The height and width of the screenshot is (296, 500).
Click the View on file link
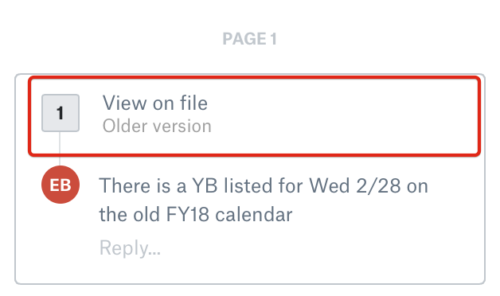[155, 103]
